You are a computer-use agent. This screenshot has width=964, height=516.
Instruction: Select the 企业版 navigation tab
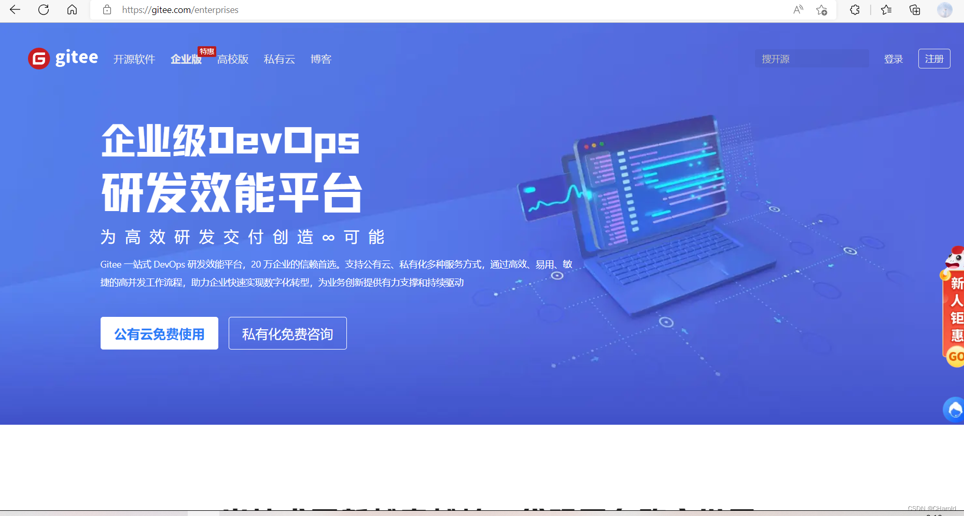[186, 59]
